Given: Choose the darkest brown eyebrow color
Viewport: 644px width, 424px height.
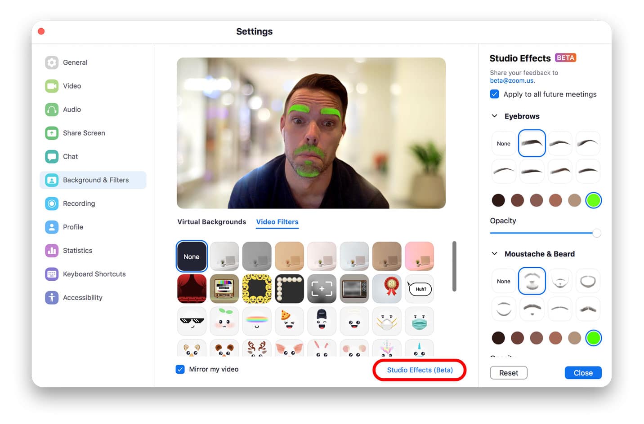Looking at the screenshot, I should coord(498,200).
